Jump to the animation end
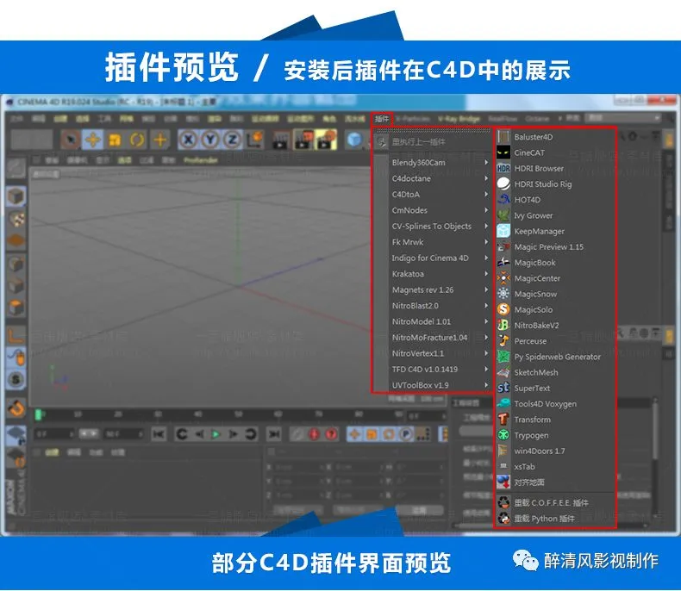Viewport: 681px width, 591px height. click(274, 434)
